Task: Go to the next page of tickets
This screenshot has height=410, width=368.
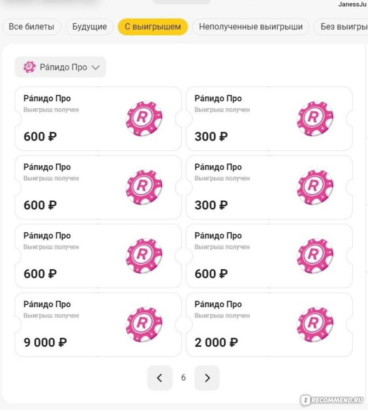Action: (x=207, y=378)
